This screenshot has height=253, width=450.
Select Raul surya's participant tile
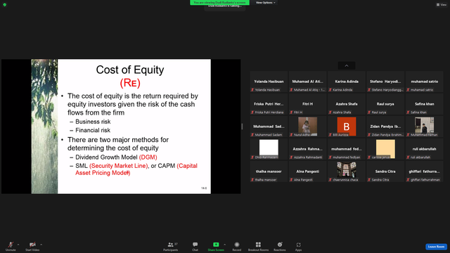[385, 104]
